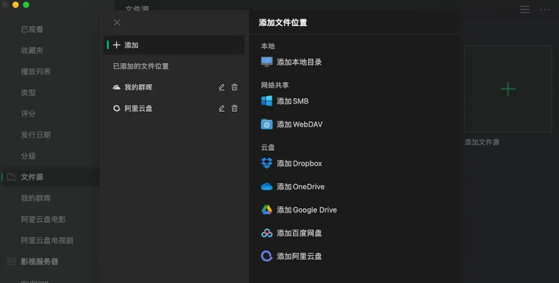Open 文件源 in the sidebar
559x283 pixels.
pos(32,177)
